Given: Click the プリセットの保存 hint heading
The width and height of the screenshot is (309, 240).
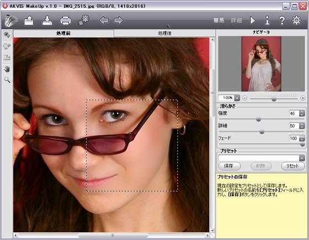Looking at the screenshot, I should pos(232,177).
